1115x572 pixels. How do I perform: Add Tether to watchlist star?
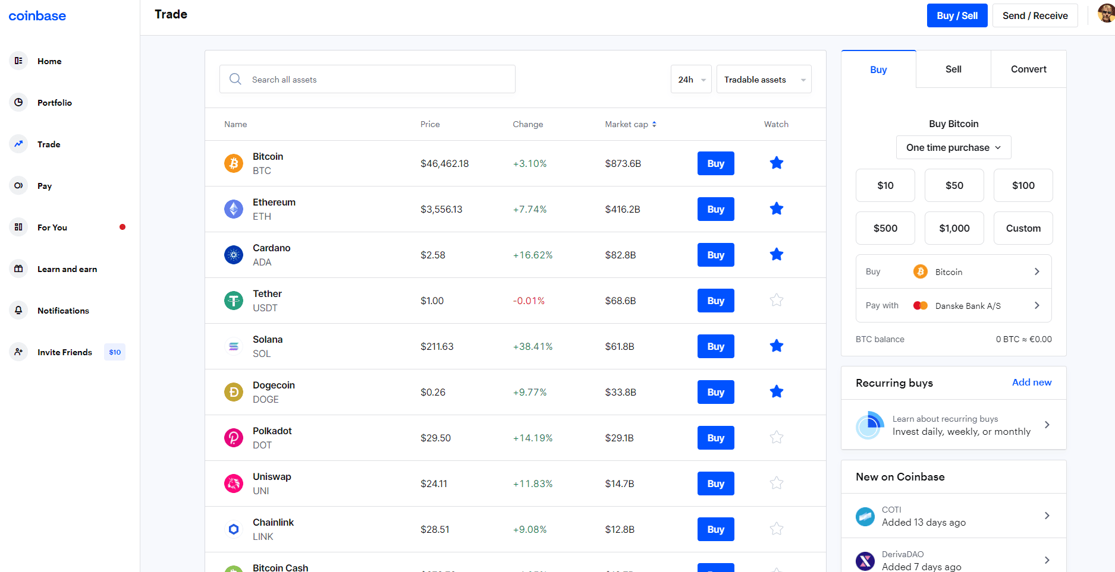pyautogui.click(x=777, y=300)
